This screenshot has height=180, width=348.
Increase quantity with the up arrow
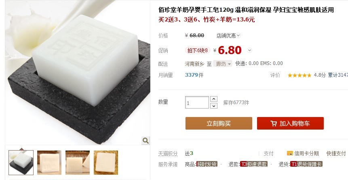[x=214, y=99]
